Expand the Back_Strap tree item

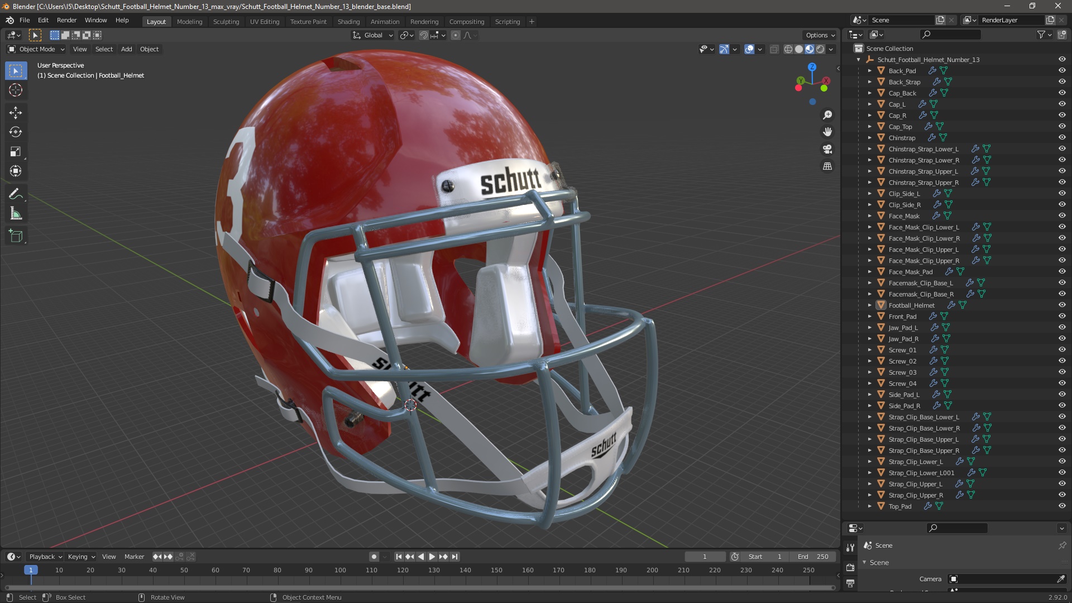pyautogui.click(x=869, y=82)
